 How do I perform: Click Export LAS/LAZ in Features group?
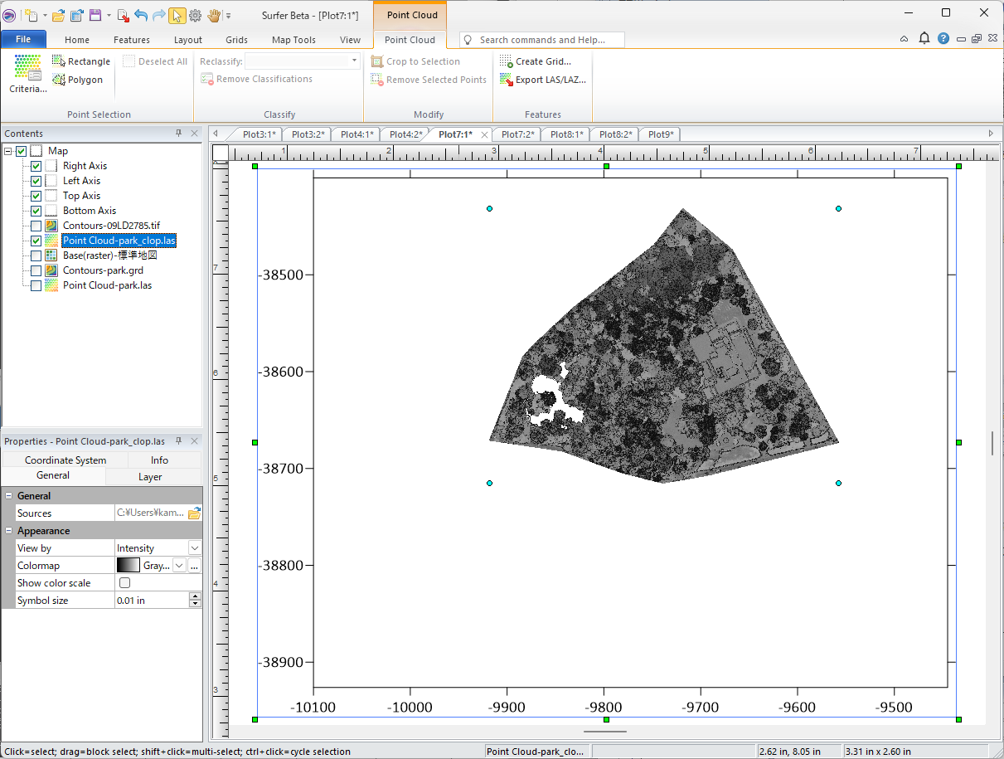542,80
